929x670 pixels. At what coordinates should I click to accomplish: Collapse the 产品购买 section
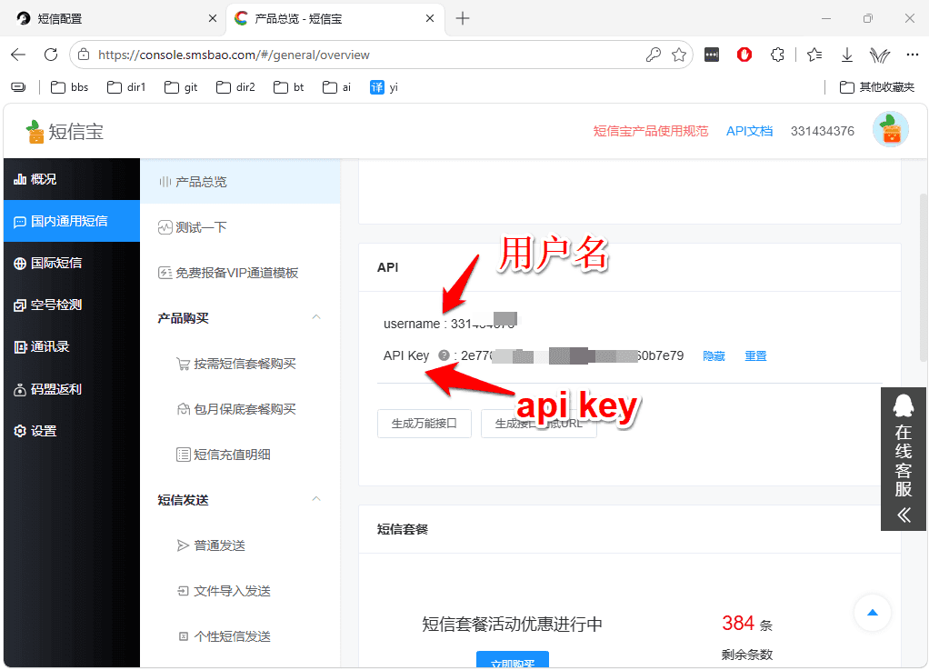coord(316,317)
